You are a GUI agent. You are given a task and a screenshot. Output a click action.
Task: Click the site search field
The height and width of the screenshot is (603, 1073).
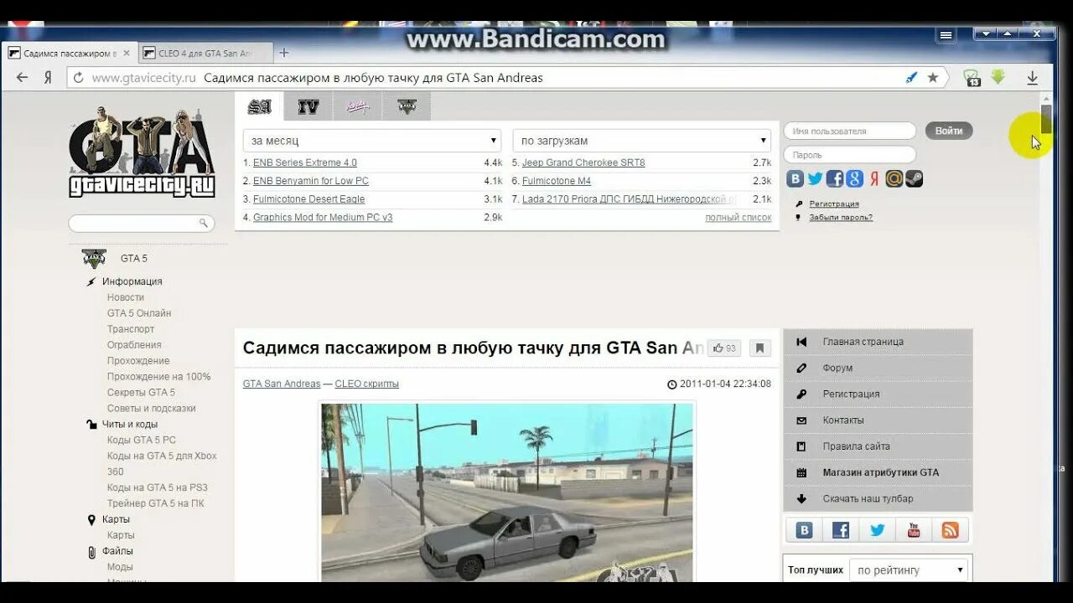141,224
